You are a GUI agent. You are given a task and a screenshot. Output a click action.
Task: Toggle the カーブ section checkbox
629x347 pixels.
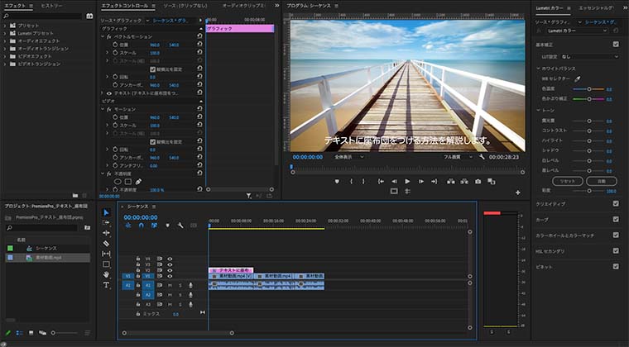(616, 219)
